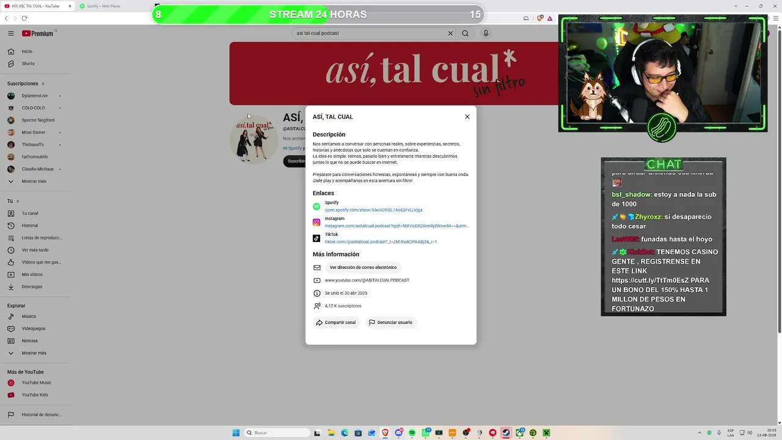Open the YouTube hamburger guide menu
The image size is (782, 440).
point(11,34)
